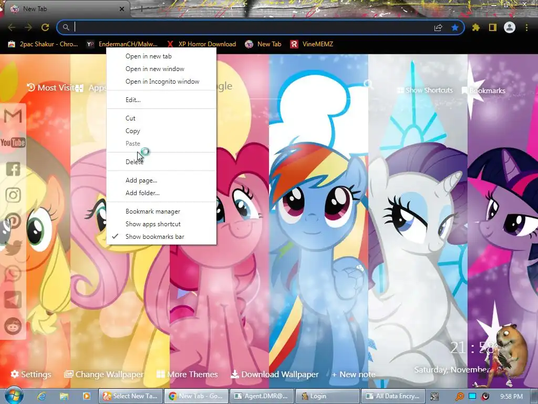Open Most Visited list
538x404 pixels.
click(x=50, y=88)
